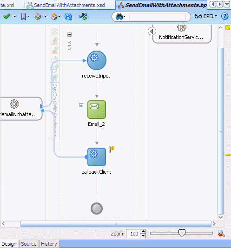
Task: Increase zoom with the up stepper
Action: point(143,231)
